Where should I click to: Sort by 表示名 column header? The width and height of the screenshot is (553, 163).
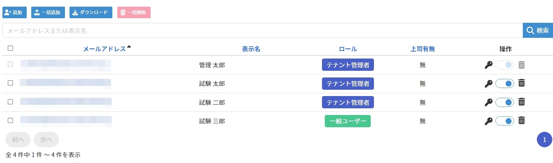[251, 49]
